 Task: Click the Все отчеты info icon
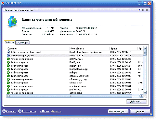pyautogui.click(x=20, y=111)
